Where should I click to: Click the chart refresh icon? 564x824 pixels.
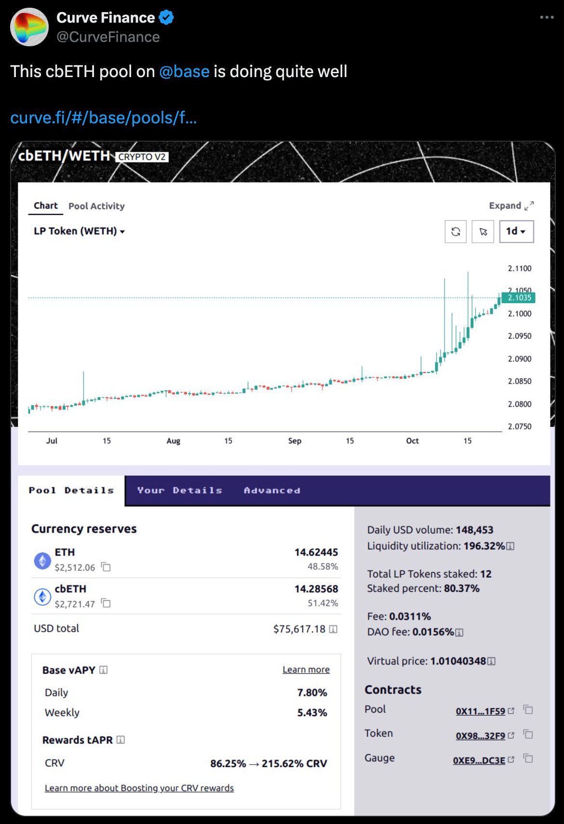click(456, 232)
